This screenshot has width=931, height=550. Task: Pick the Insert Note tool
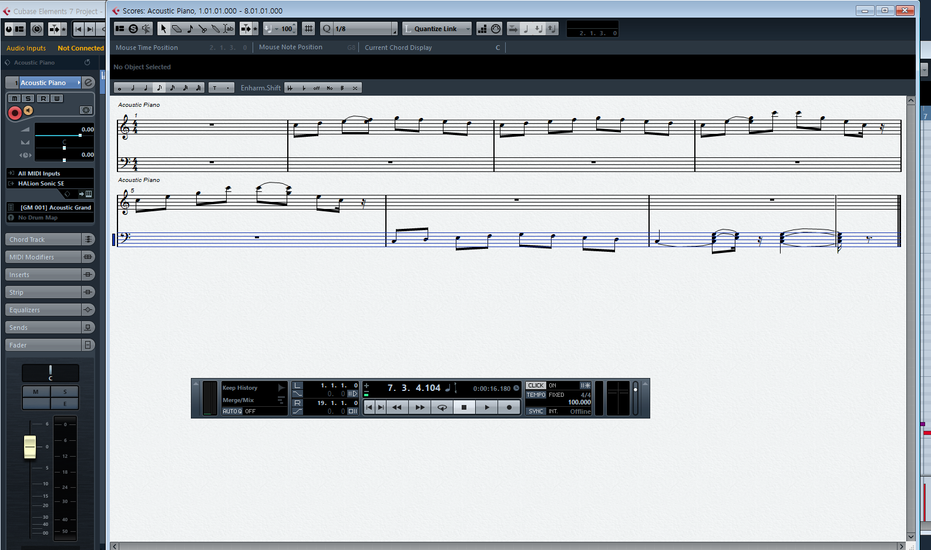(190, 29)
